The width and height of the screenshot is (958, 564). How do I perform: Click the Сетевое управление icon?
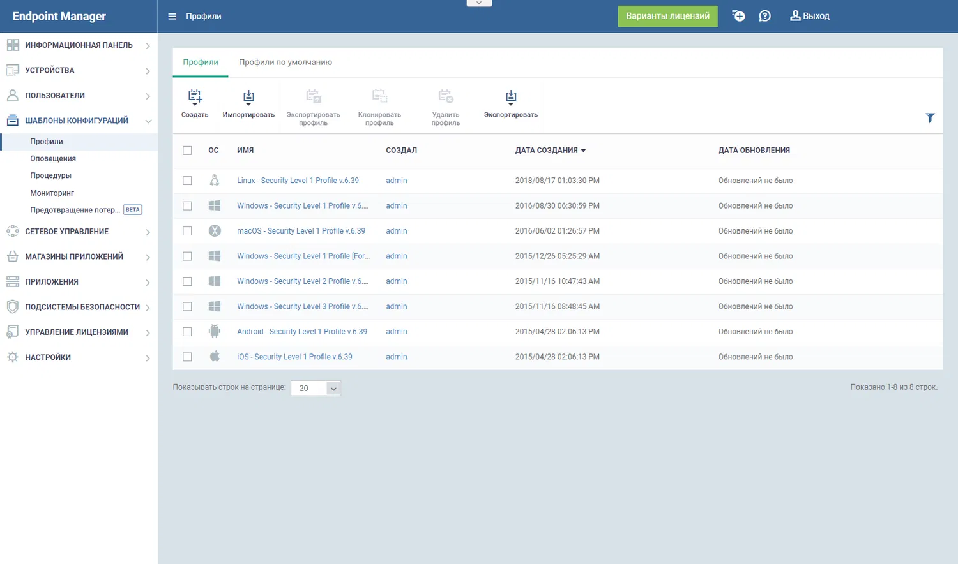tap(13, 232)
